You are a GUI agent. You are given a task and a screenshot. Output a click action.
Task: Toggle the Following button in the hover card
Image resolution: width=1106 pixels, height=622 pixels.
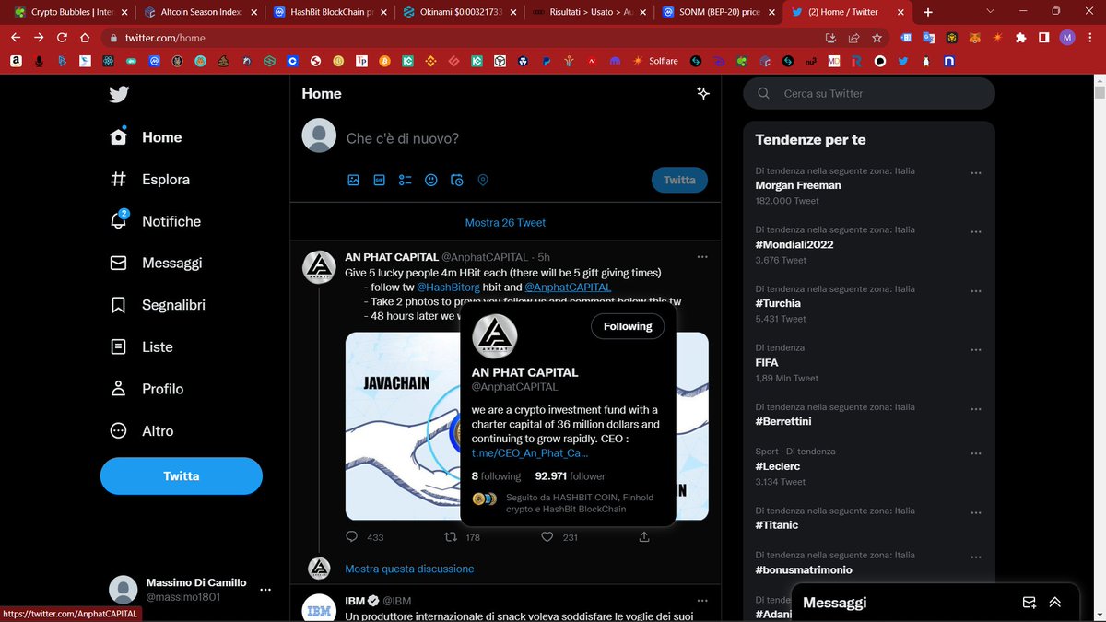tap(628, 326)
